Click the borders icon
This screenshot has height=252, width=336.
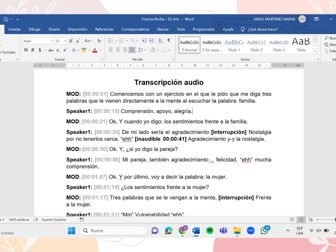164,50
